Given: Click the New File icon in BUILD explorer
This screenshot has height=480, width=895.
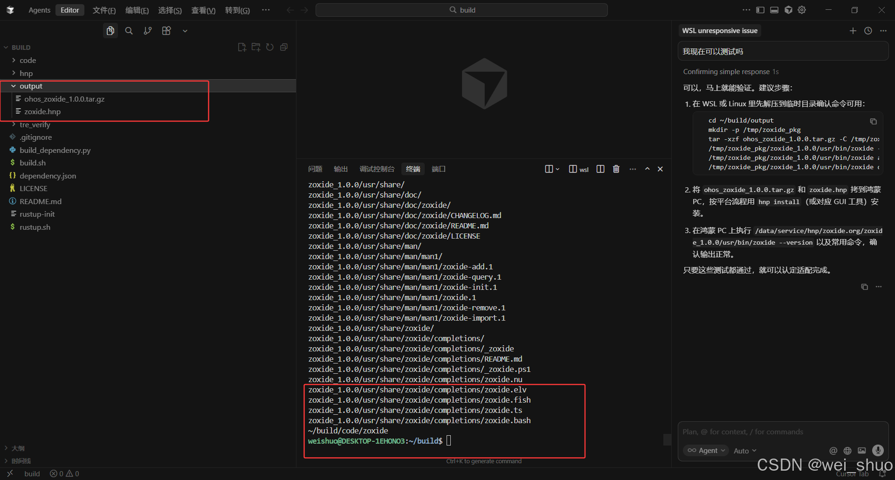Looking at the screenshot, I should click(242, 47).
